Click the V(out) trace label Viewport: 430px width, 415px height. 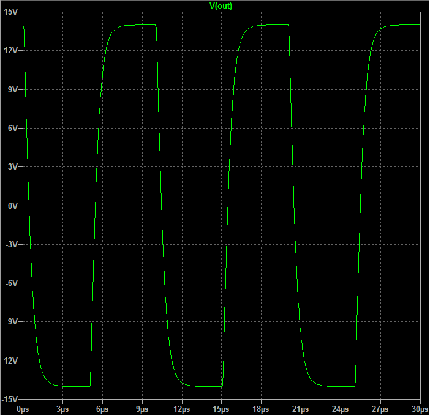coord(221,6)
